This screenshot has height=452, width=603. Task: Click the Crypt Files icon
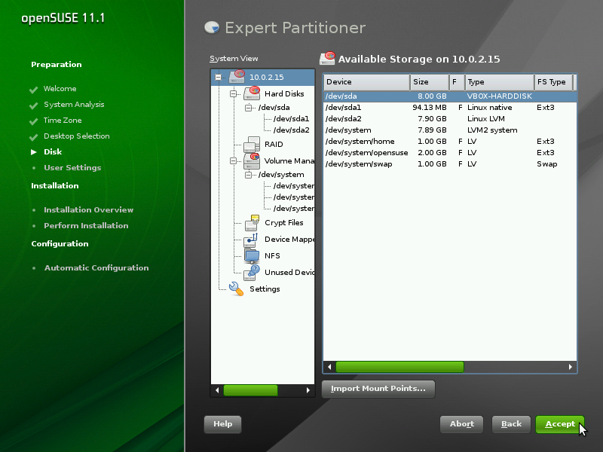tap(252, 222)
